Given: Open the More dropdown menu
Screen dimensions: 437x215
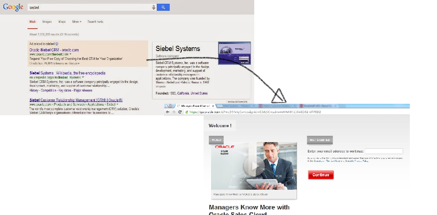Looking at the screenshot, I should (77, 22).
